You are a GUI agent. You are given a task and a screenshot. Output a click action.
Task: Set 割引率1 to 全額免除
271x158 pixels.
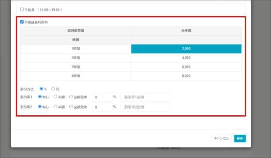click(71, 96)
